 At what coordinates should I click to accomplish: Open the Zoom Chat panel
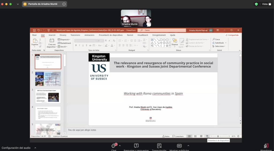pyautogui.click(x=114, y=146)
